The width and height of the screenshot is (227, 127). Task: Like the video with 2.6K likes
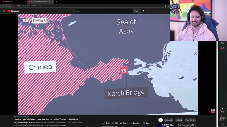[x=106, y=123]
